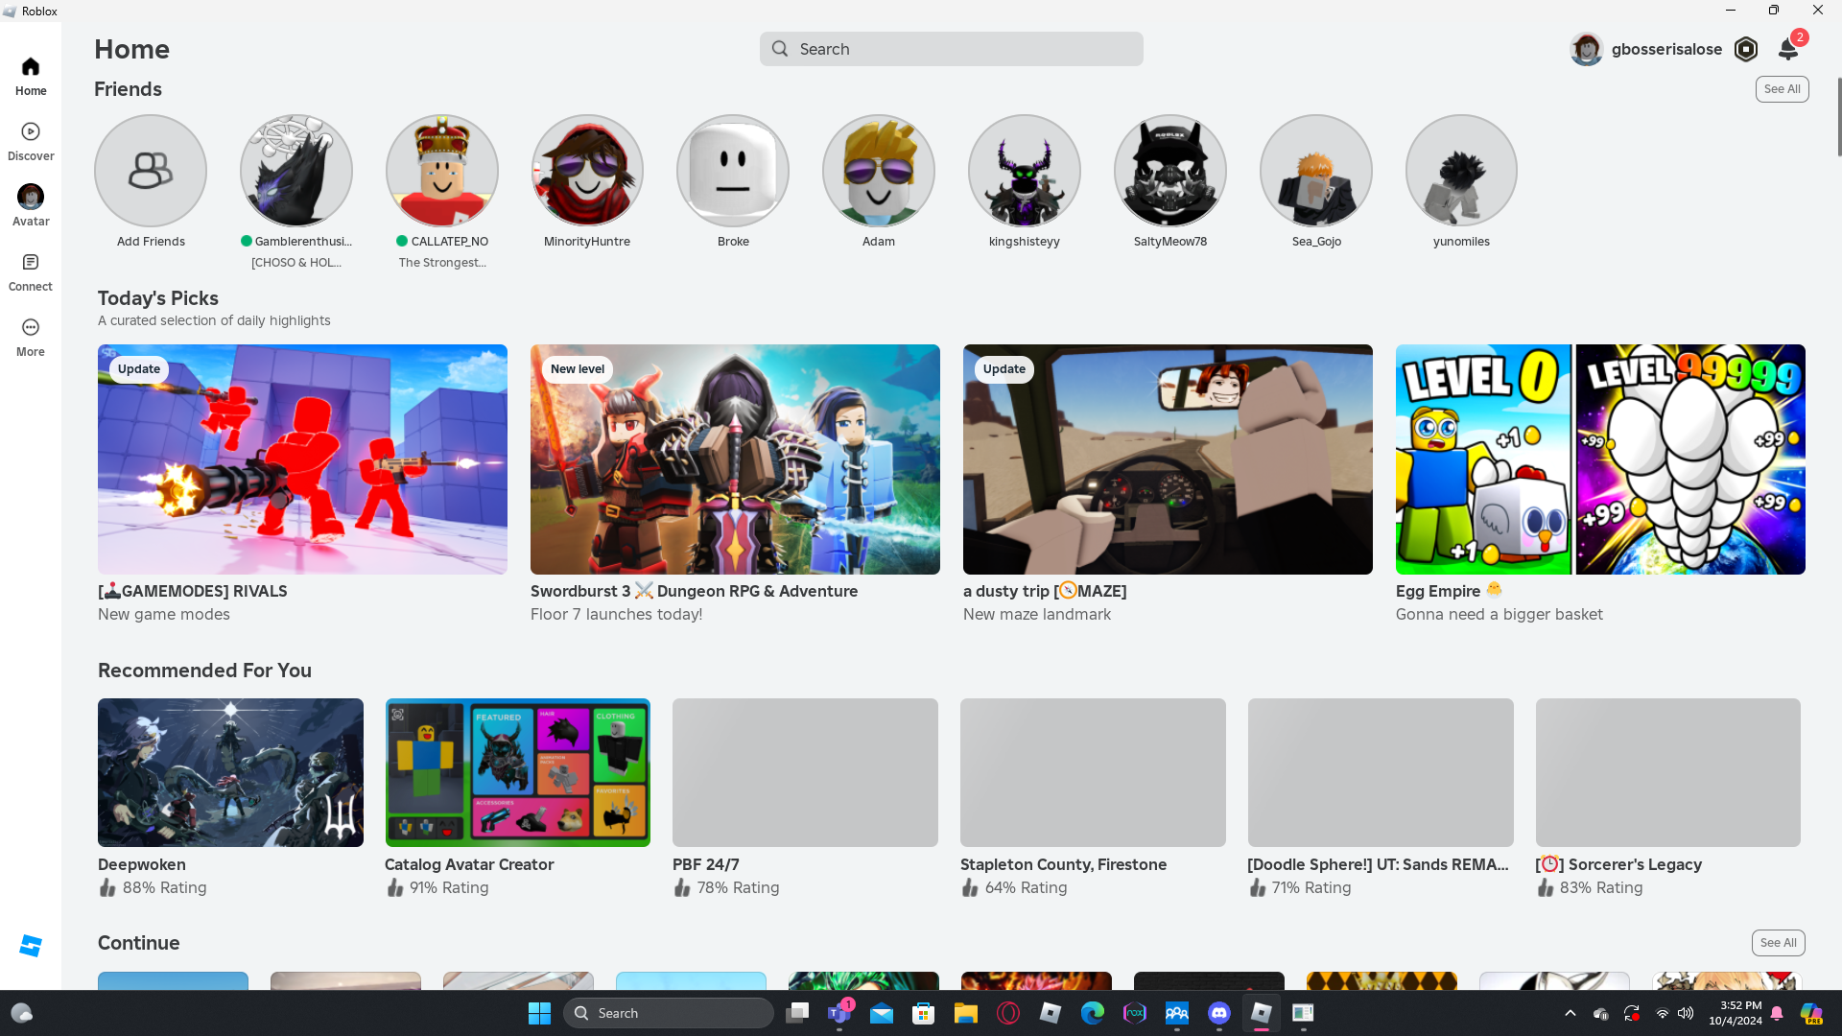Screen dimensions: 1842x1036
Task: Click the page vertical scrollbar
Action: click(1838, 115)
